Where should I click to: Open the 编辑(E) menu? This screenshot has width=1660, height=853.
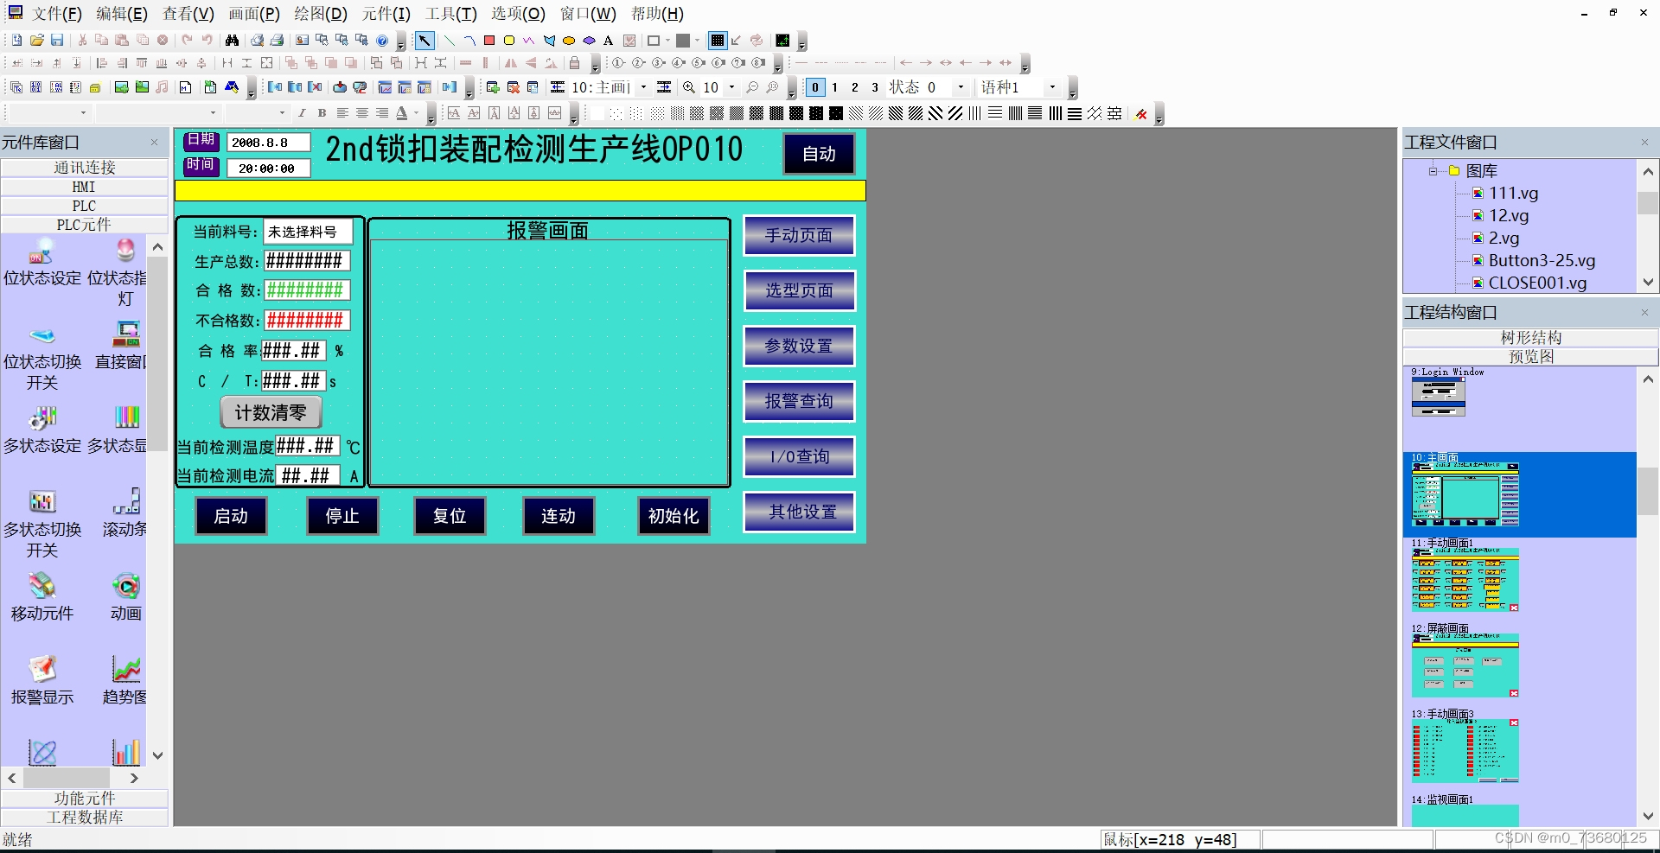click(122, 14)
